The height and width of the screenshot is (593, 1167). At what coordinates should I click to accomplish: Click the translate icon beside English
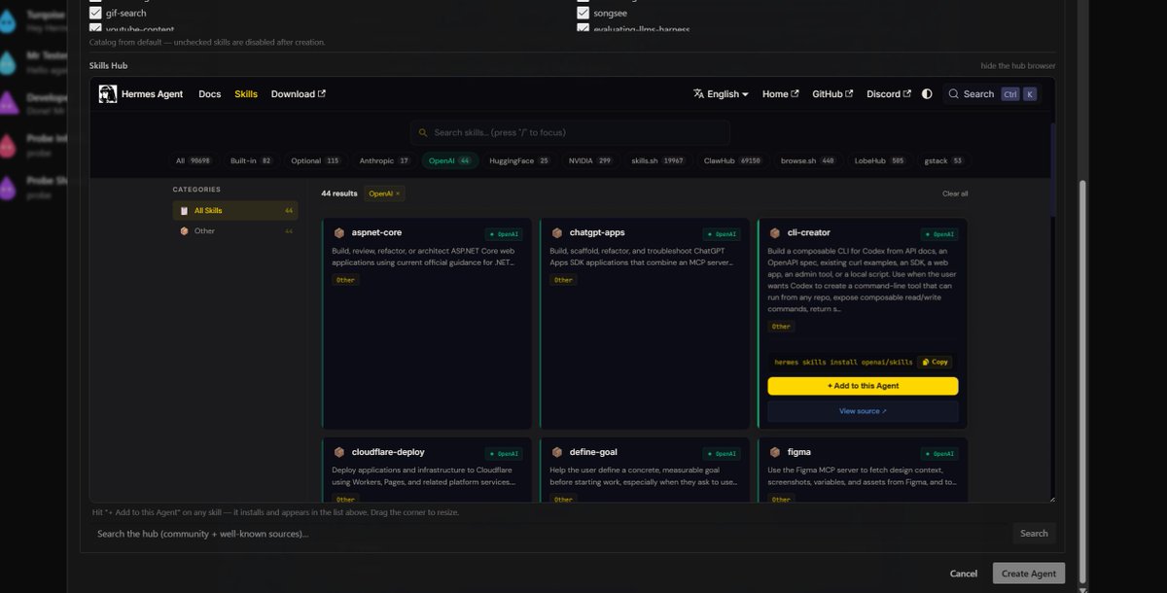(698, 94)
